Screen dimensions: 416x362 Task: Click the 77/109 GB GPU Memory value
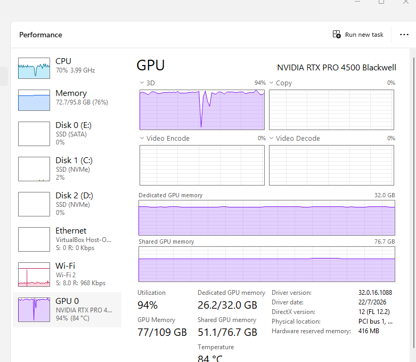162,332
